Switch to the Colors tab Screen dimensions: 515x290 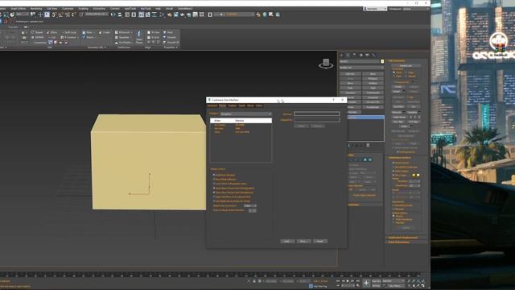(x=259, y=106)
